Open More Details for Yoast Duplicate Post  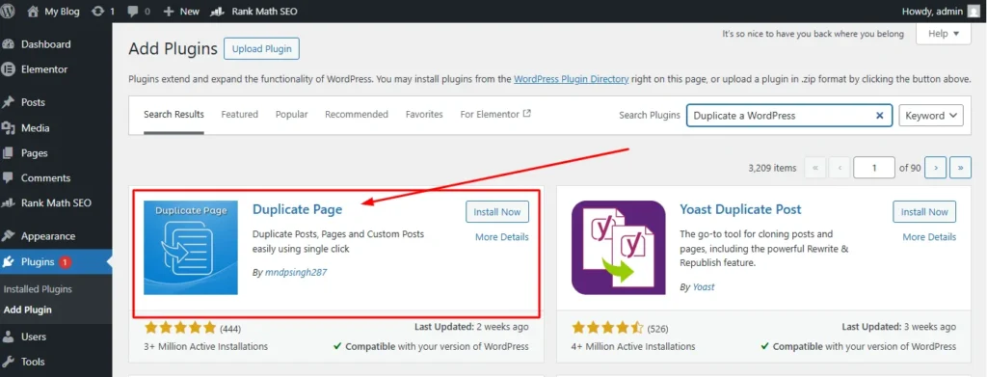pyautogui.click(x=929, y=237)
